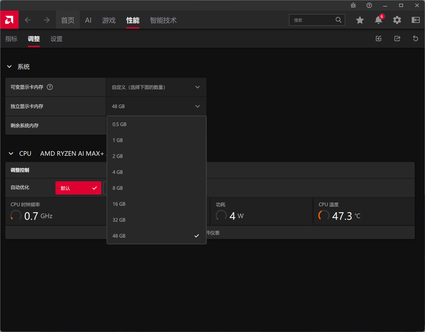Select the 性能 tab

pos(133,20)
